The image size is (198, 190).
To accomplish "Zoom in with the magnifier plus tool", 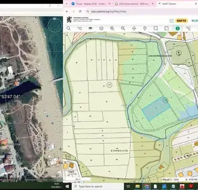I will 112,28.
